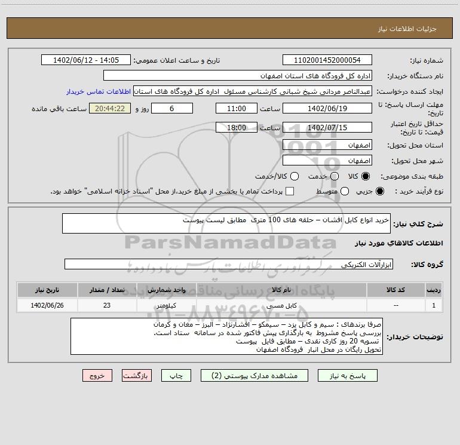The width and height of the screenshot is (460, 445).
Task: Click the واحد شمارش column header
Action: [166, 290]
